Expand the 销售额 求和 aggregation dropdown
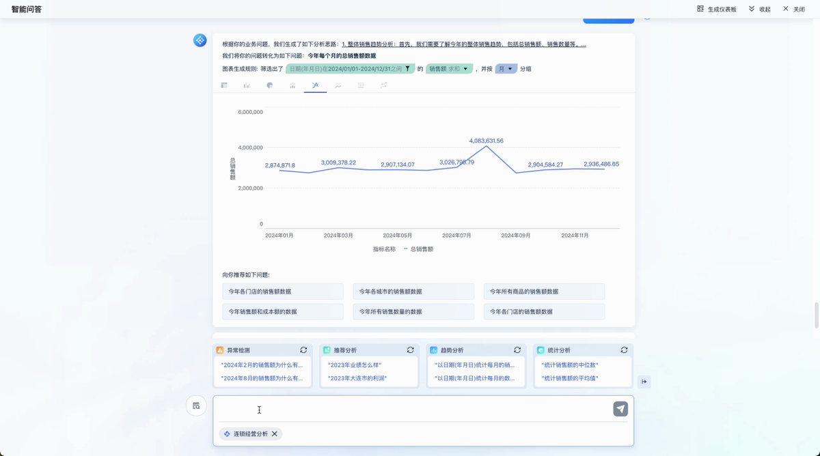Screen dimensions: 820x456 pos(449,69)
